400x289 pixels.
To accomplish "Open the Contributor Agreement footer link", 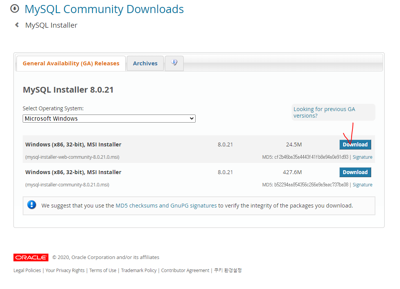I will click(x=185, y=271).
